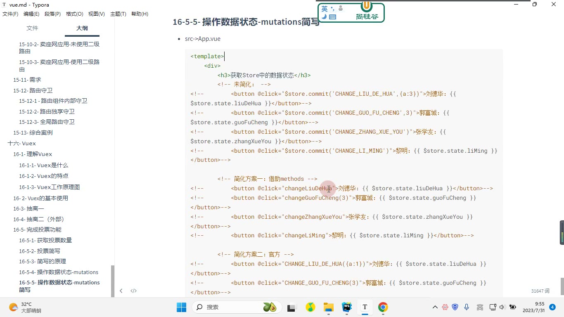Show hidden tray icons with chevron
The image size is (564, 317).
pos(435,307)
